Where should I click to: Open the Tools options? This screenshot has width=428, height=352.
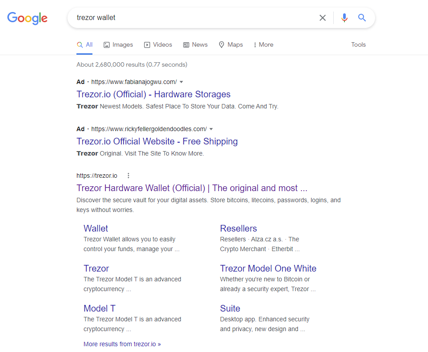tap(358, 45)
